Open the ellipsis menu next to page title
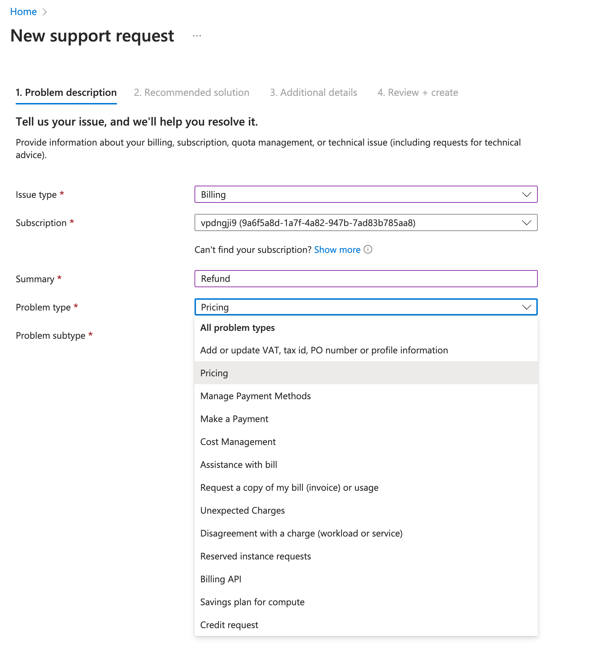 [197, 36]
